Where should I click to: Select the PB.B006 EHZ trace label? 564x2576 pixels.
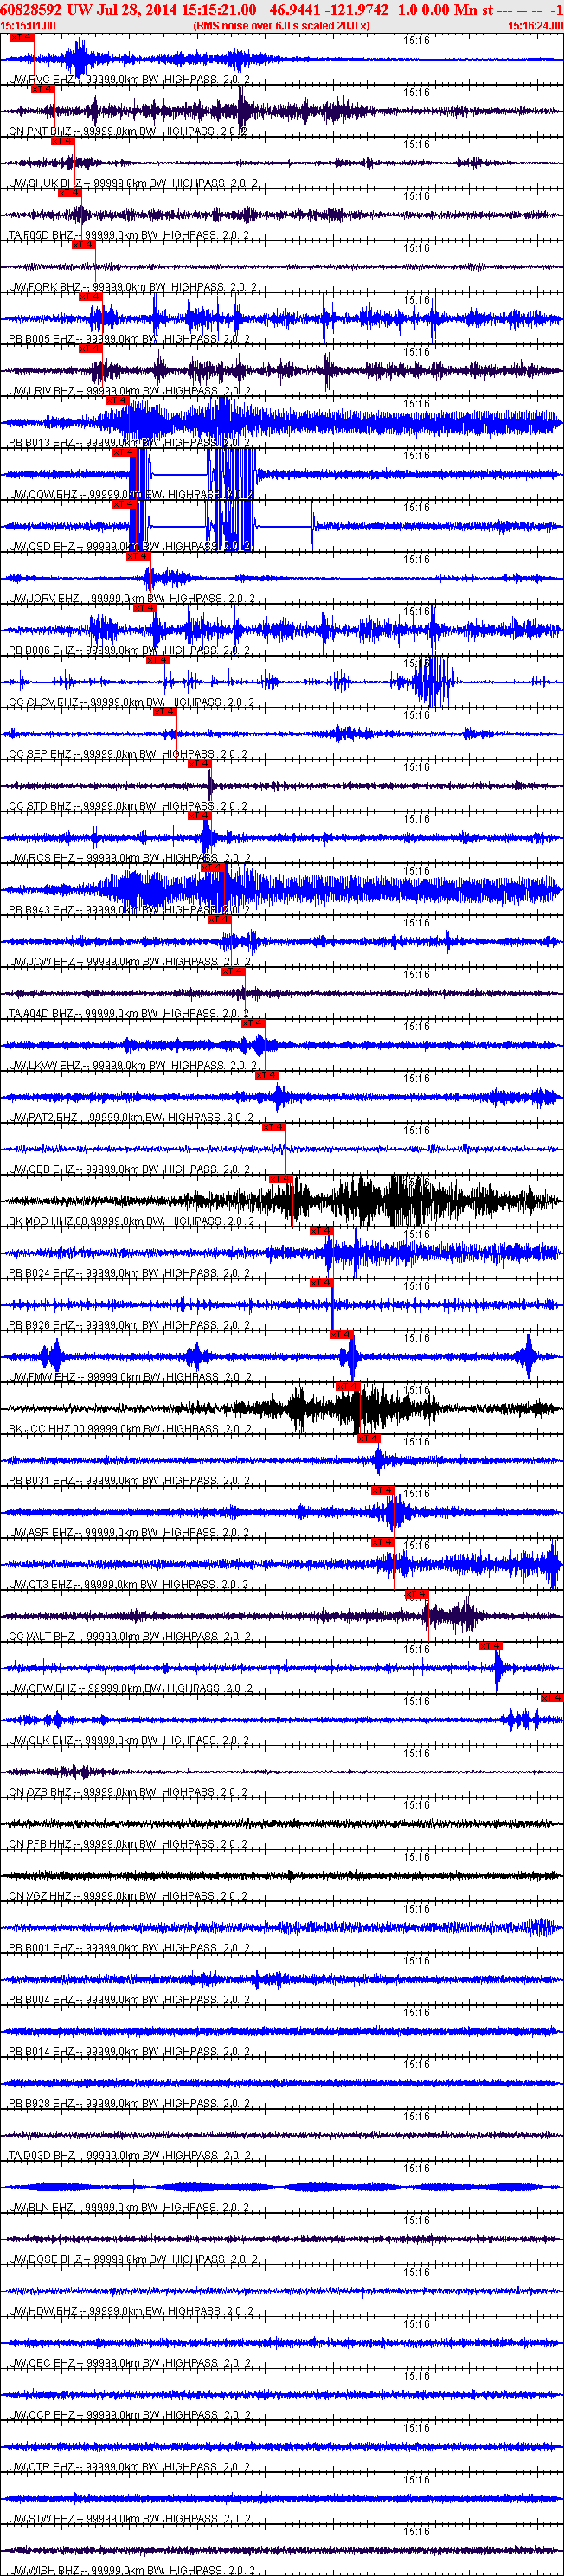[x=128, y=651]
